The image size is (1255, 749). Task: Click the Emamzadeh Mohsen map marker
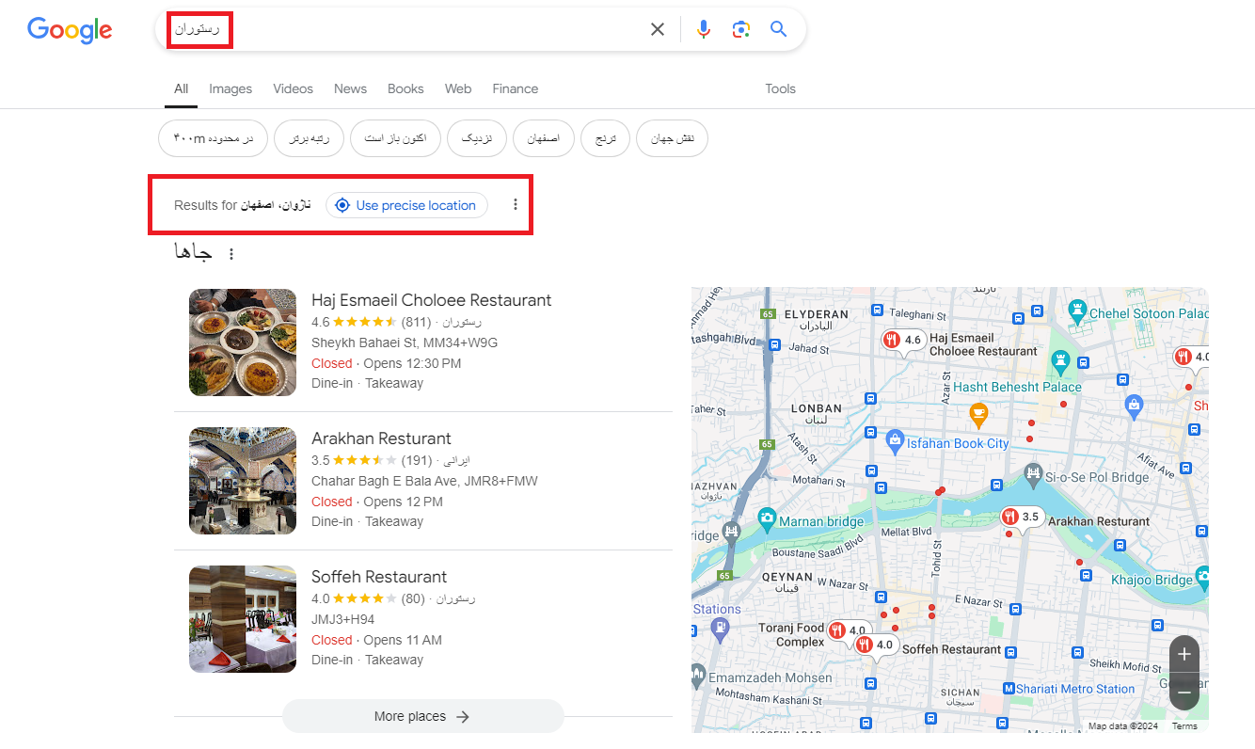point(698,674)
